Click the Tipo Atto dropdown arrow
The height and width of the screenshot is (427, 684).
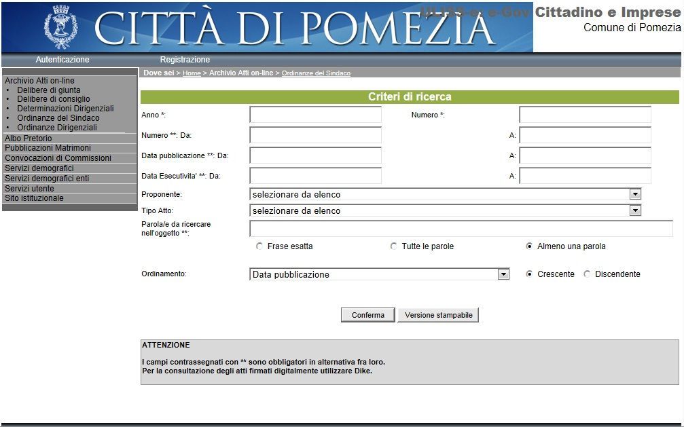pos(635,210)
